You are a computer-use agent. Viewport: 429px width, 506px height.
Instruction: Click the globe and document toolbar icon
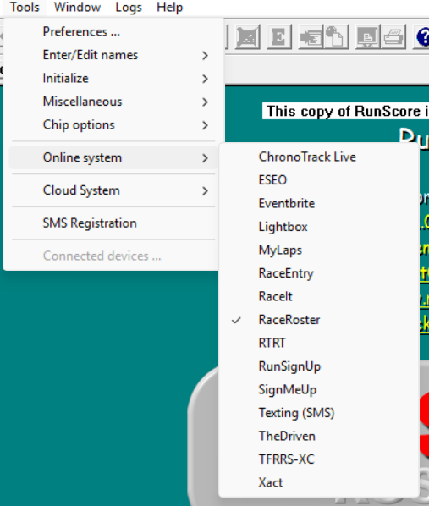pos(336,36)
